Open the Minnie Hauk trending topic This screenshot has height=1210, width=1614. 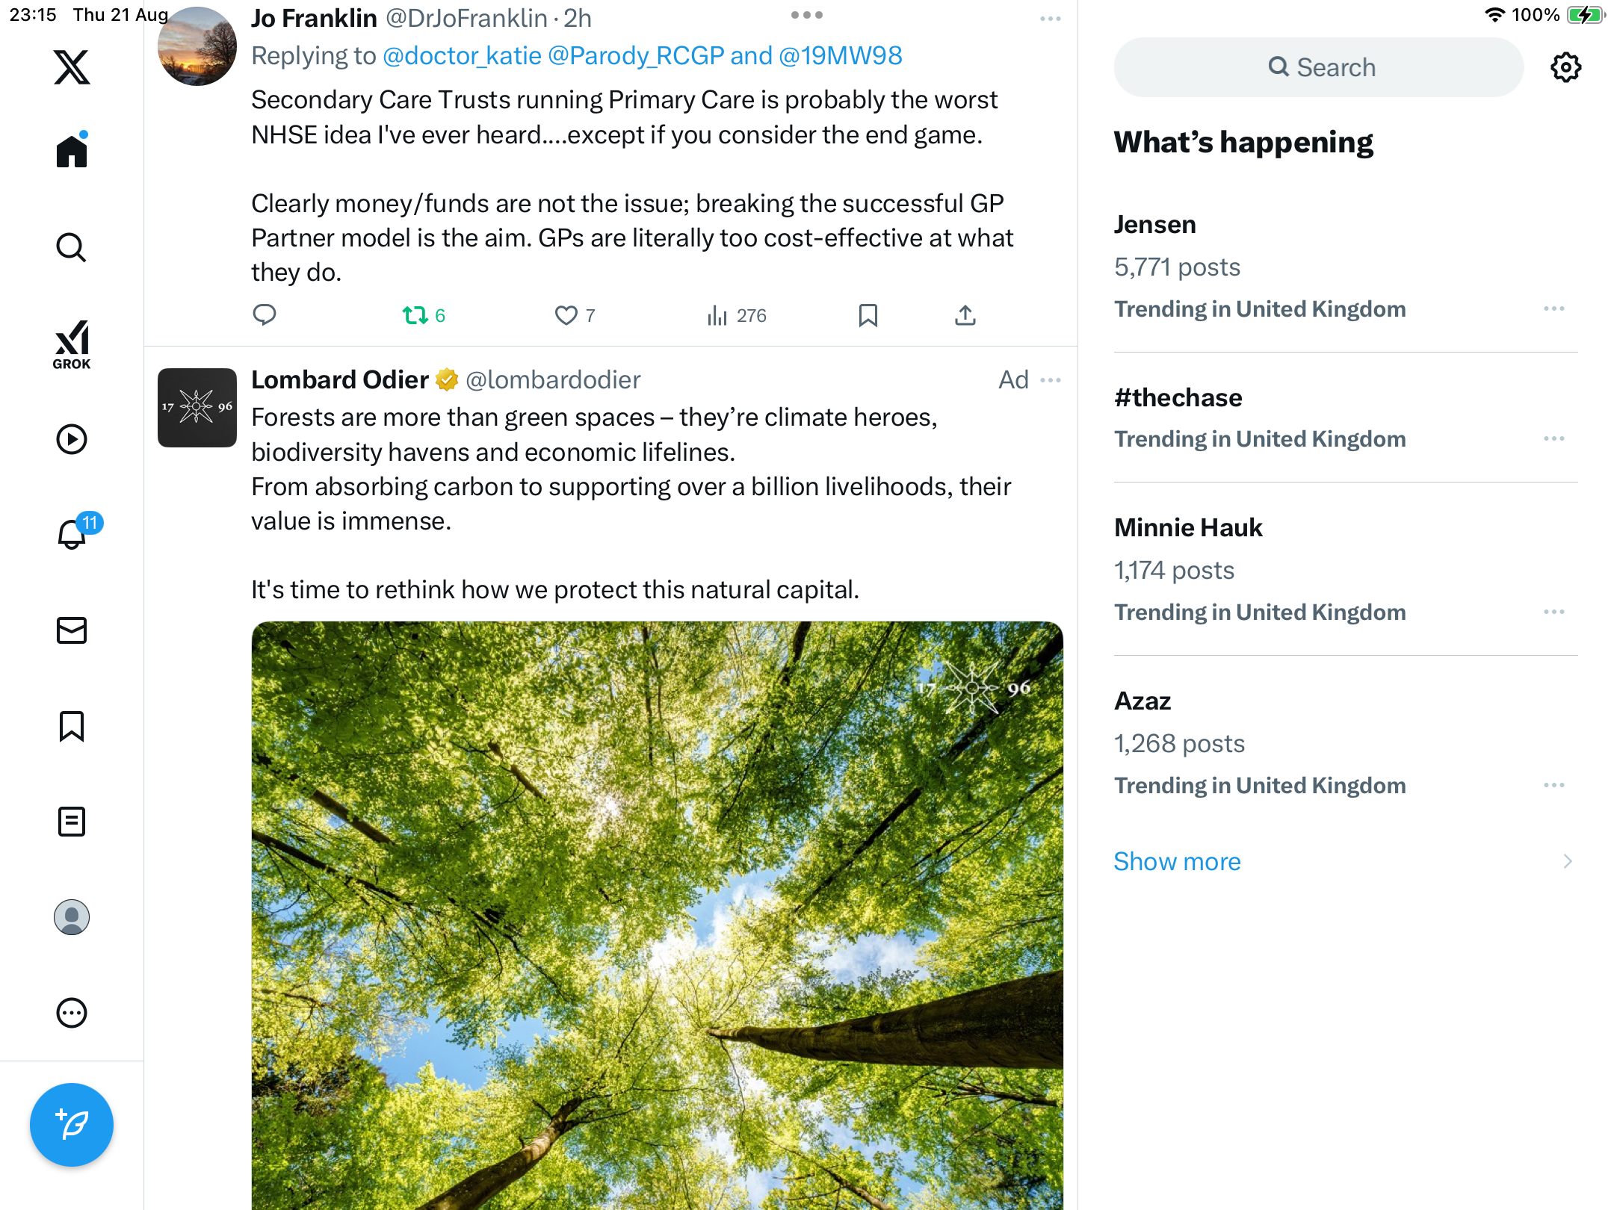[1188, 528]
